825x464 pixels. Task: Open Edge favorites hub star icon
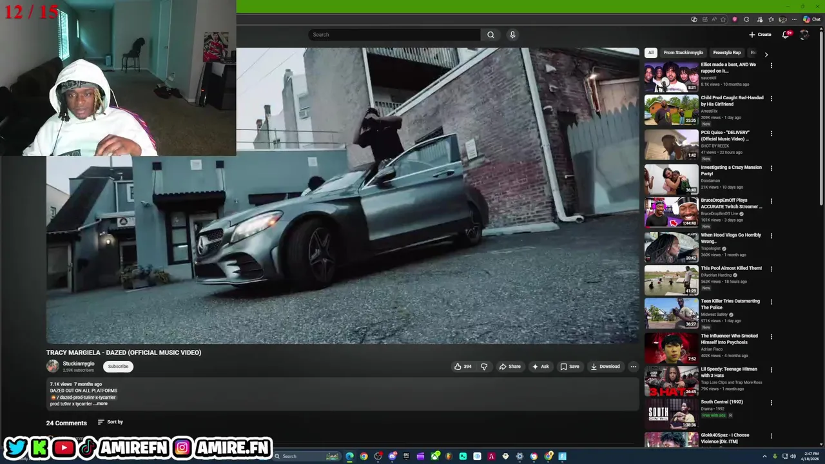(x=771, y=19)
